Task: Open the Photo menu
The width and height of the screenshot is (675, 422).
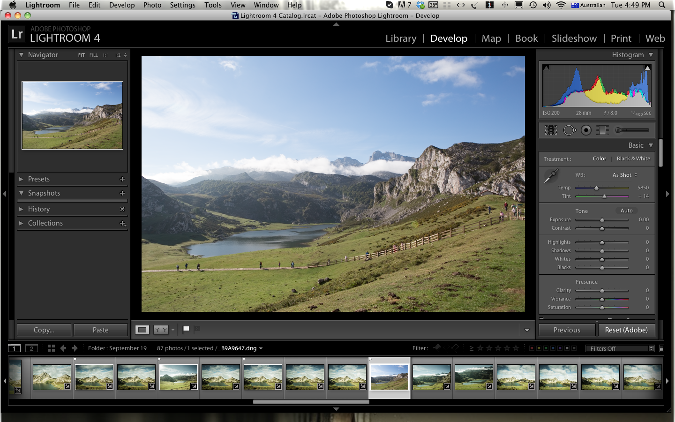Action: 152,5
